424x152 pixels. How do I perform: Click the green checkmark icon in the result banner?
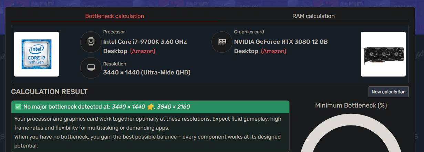18,107
